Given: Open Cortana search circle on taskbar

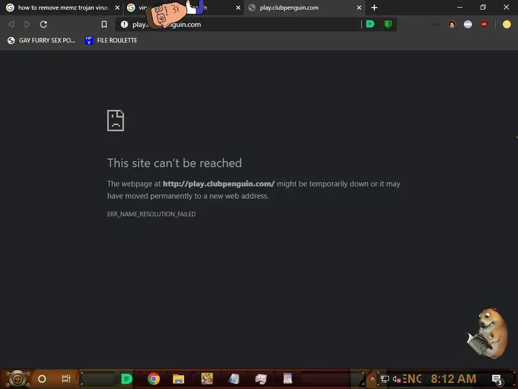Looking at the screenshot, I should tap(41, 379).
